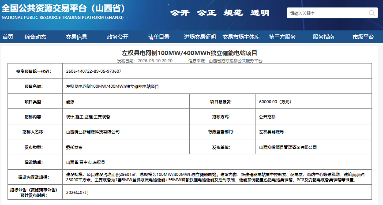Select 清单目录 in navigation bar
383x205 pixels.
[x=159, y=37]
